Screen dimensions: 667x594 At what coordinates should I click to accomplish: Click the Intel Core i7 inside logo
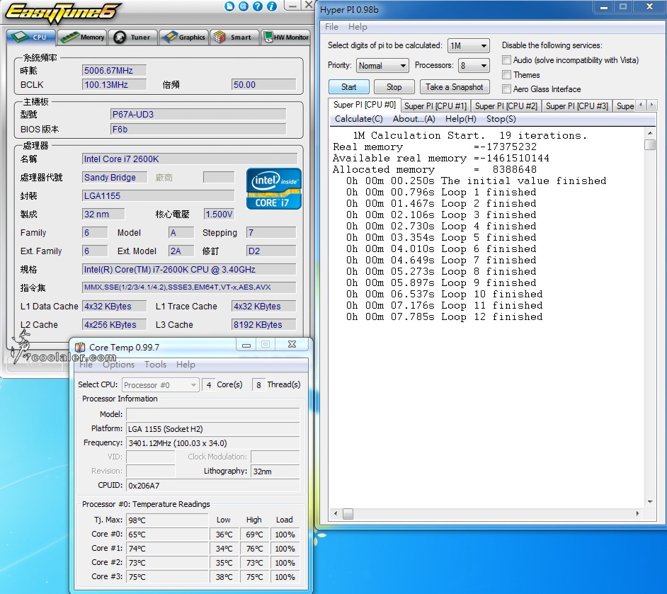[273, 188]
